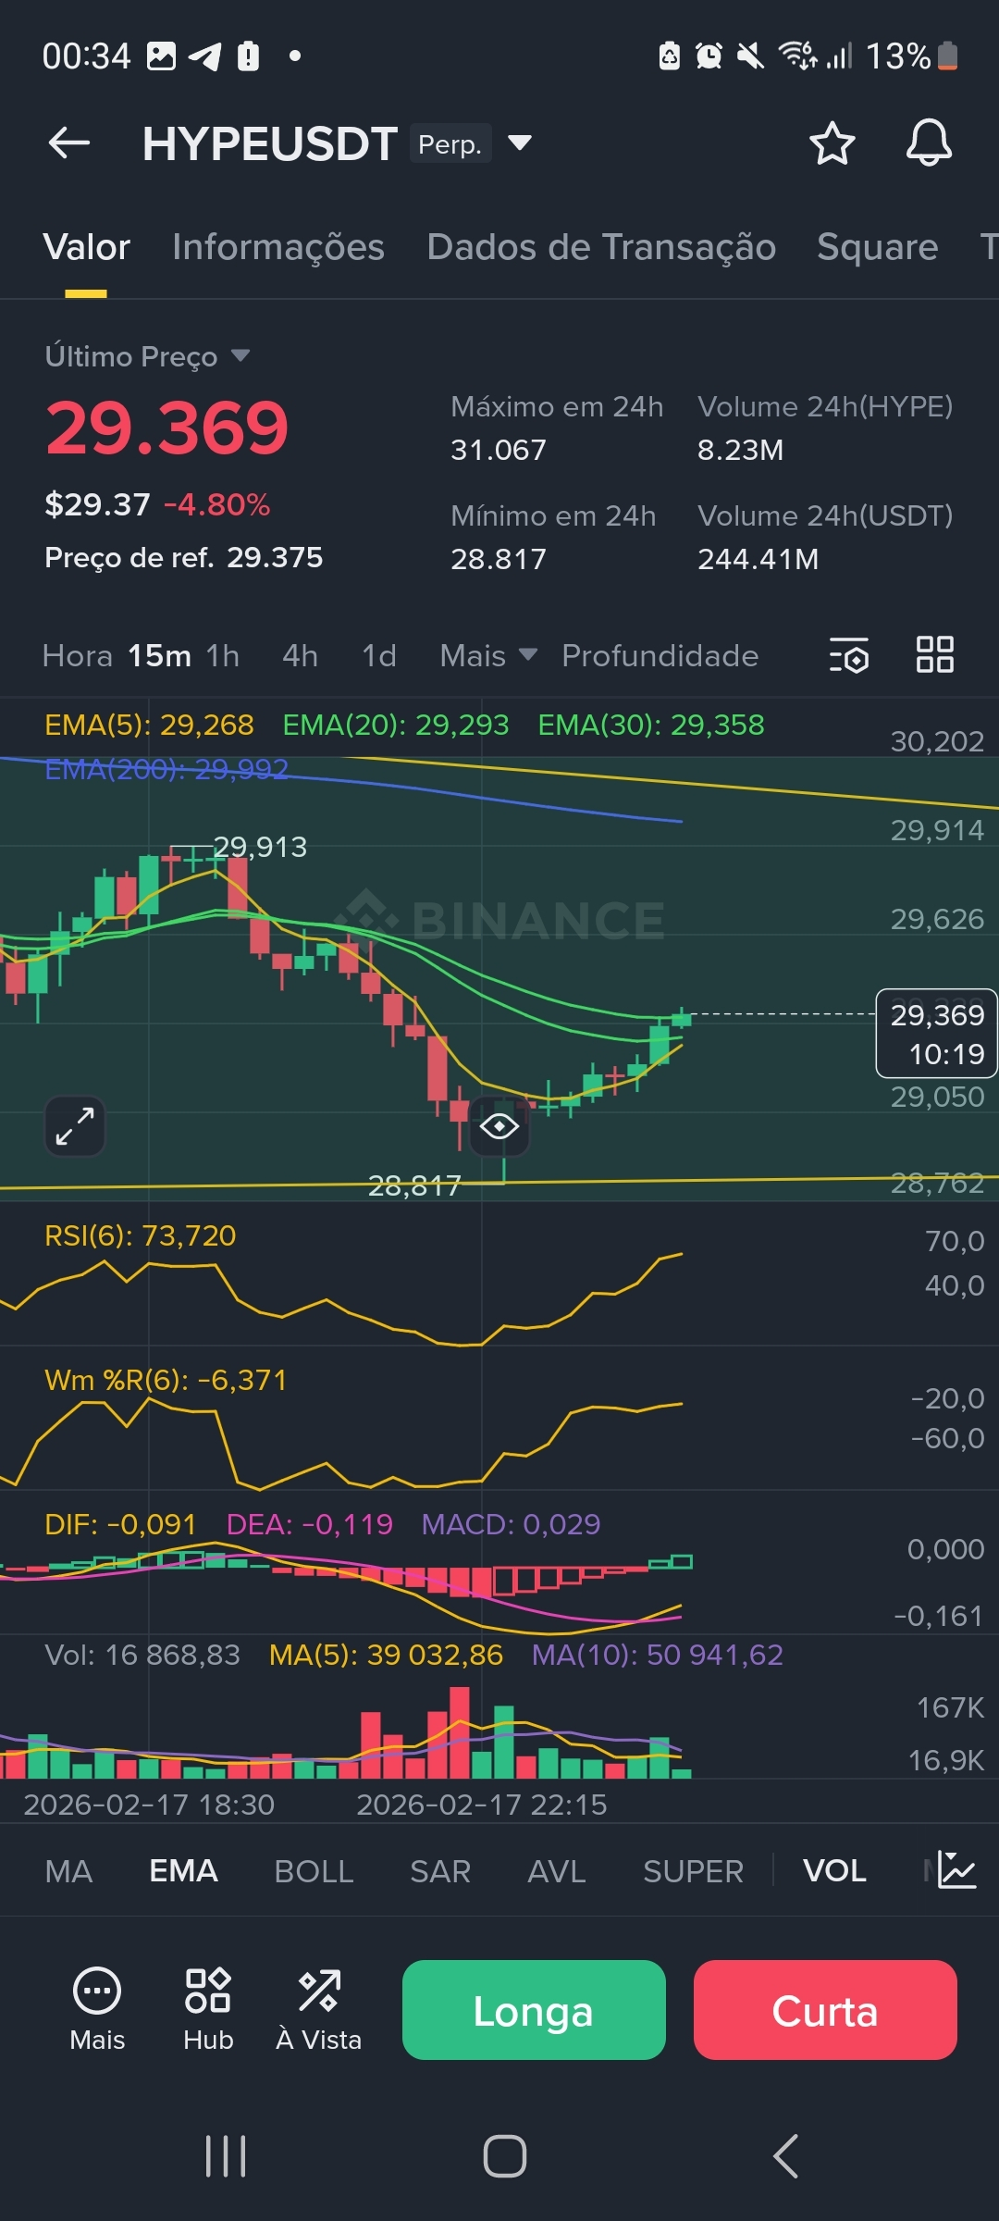999x2221 pixels.
Task: Open a short position with Curta
Action: 825,2010
